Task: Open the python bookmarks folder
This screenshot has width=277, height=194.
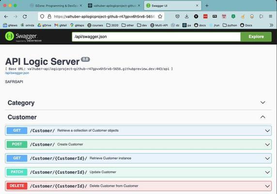Action: tap(230, 25)
